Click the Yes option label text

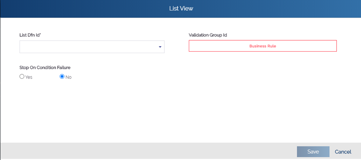click(29, 77)
